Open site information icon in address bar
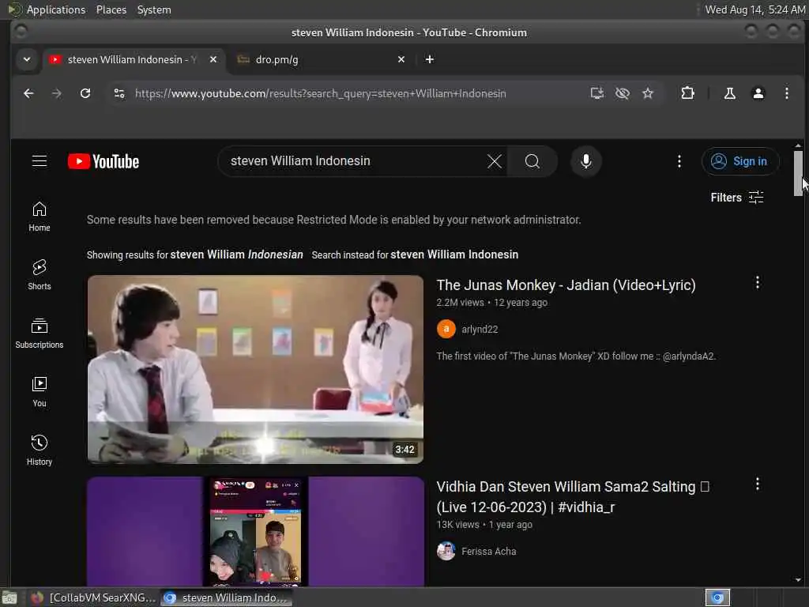Image resolution: width=809 pixels, height=607 pixels. (x=119, y=93)
